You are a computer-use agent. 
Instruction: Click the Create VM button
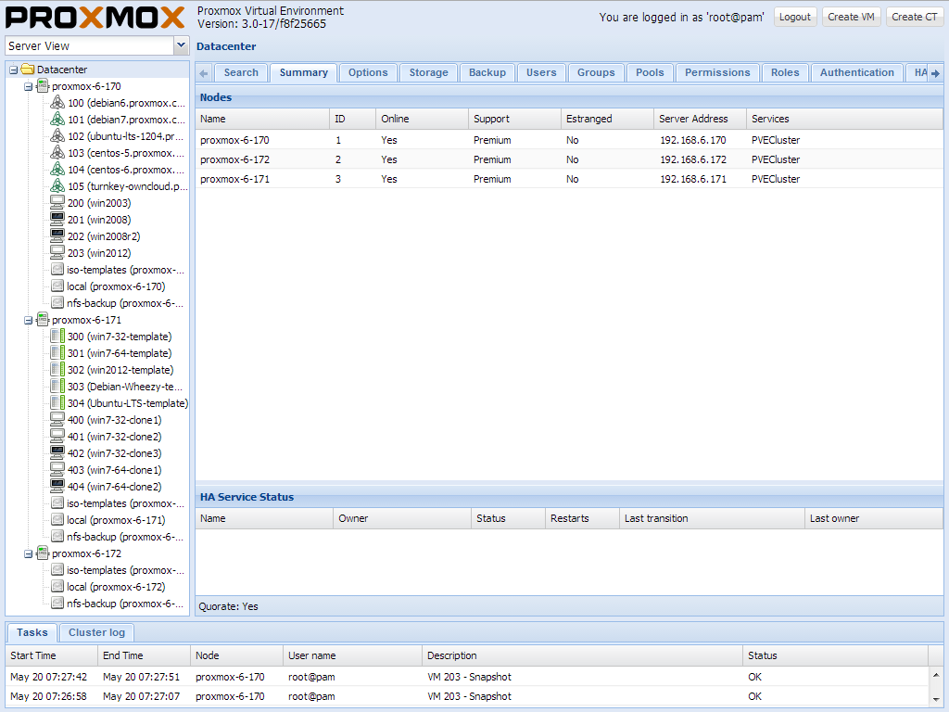coord(851,17)
